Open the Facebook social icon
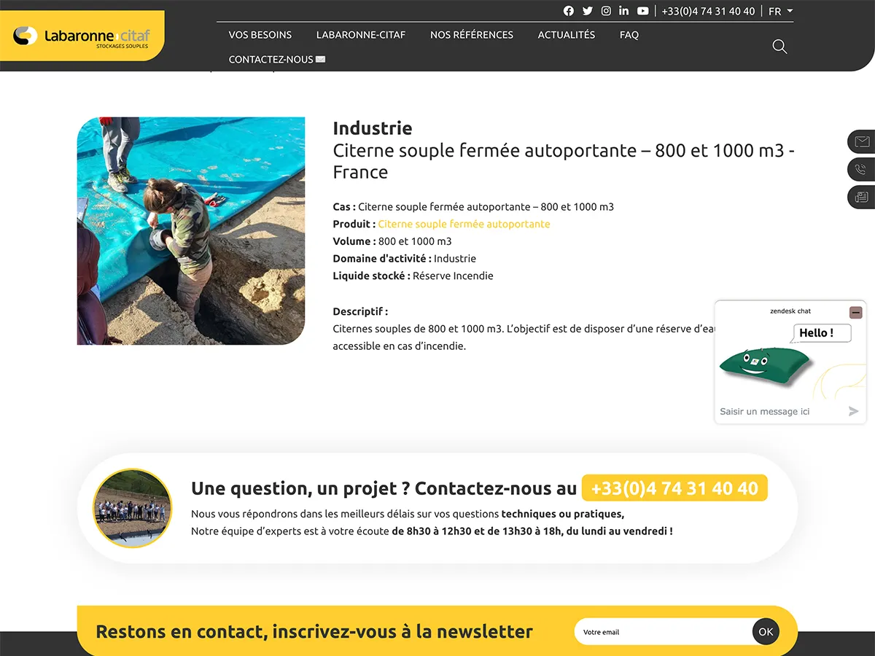Screen dimensions: 875x656 coord(569,11)
